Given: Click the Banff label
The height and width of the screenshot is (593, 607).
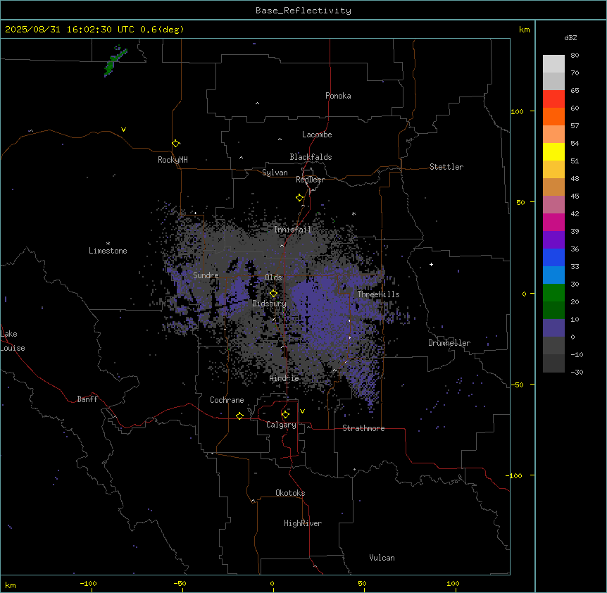Looking at the screenshot, I should 87,399.
